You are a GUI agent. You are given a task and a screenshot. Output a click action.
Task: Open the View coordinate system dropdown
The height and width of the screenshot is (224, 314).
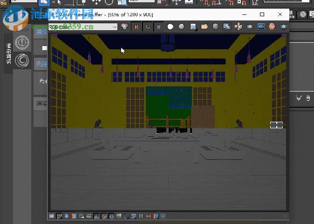point(141,1)
